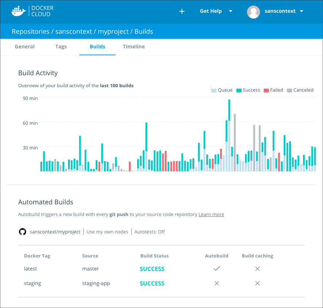Screen dimensions: 323x308
Task: Enable Build caching for the latest tag
Action: 258,269
